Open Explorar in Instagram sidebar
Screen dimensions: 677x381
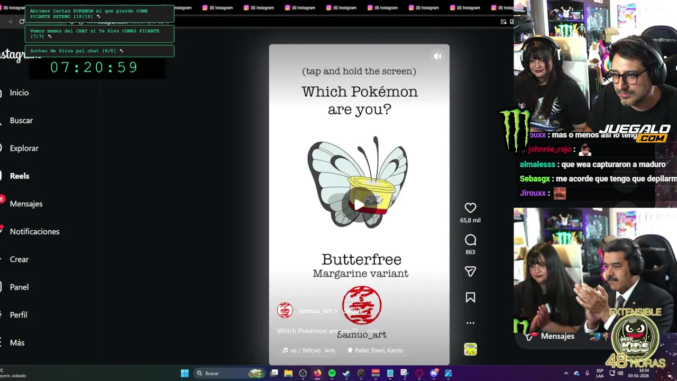click(24, 148)
